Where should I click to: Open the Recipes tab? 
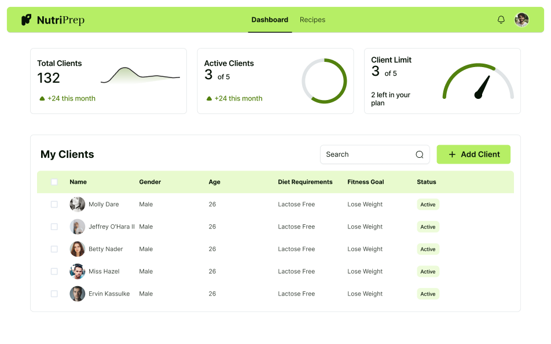(313, 20)
